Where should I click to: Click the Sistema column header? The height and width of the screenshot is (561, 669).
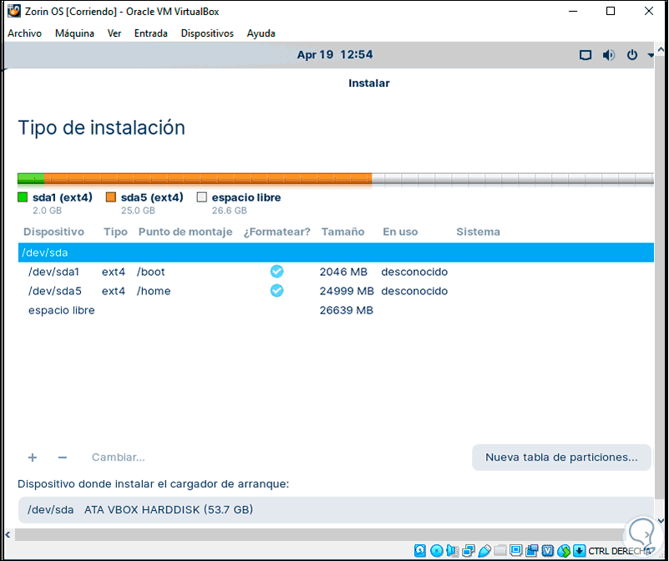click(478, 232)
